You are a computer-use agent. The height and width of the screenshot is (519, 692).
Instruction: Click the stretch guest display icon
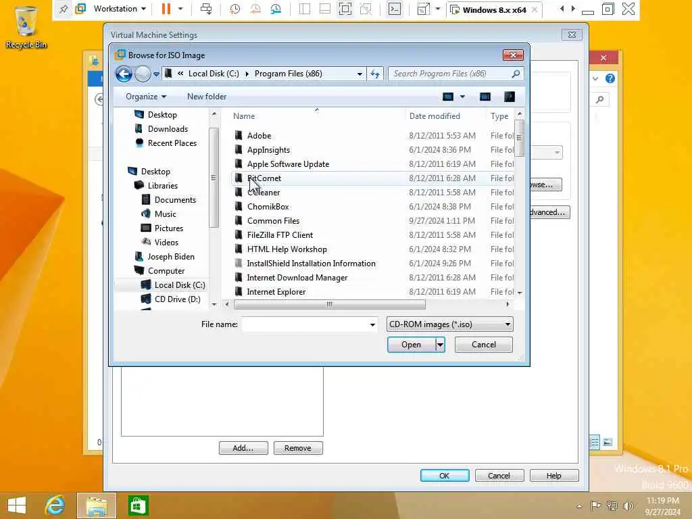[x=423, y=9]
